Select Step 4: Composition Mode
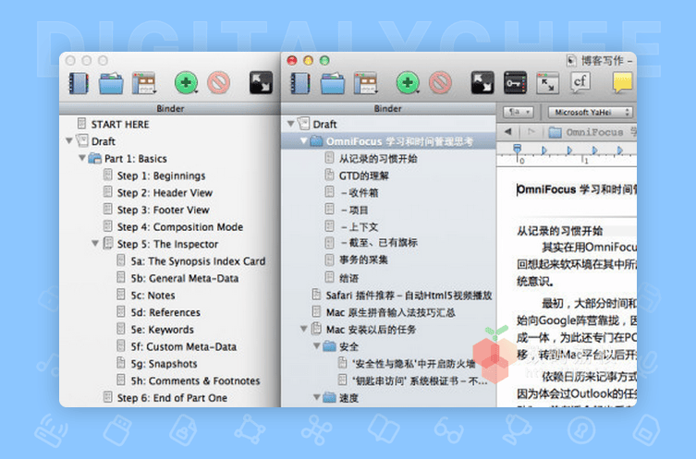696x459 pixels. pyautogui.click(x=179, y=227)
